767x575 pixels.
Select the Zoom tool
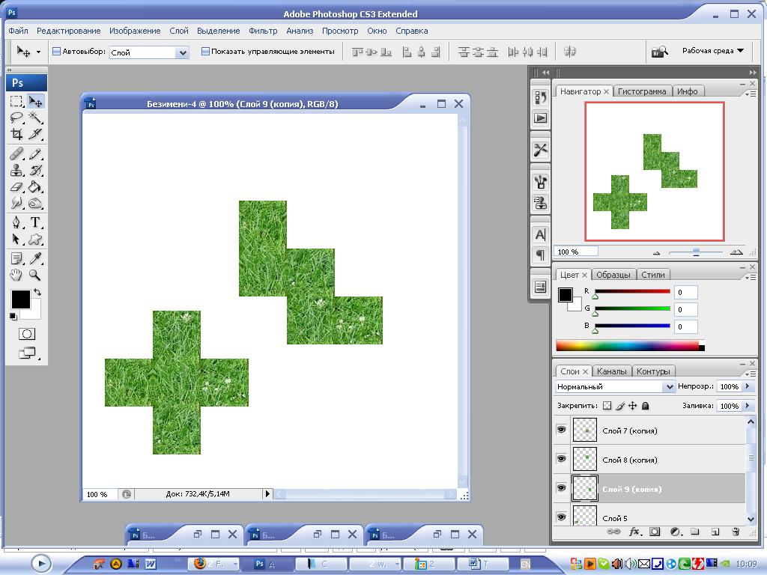point(35,275)
